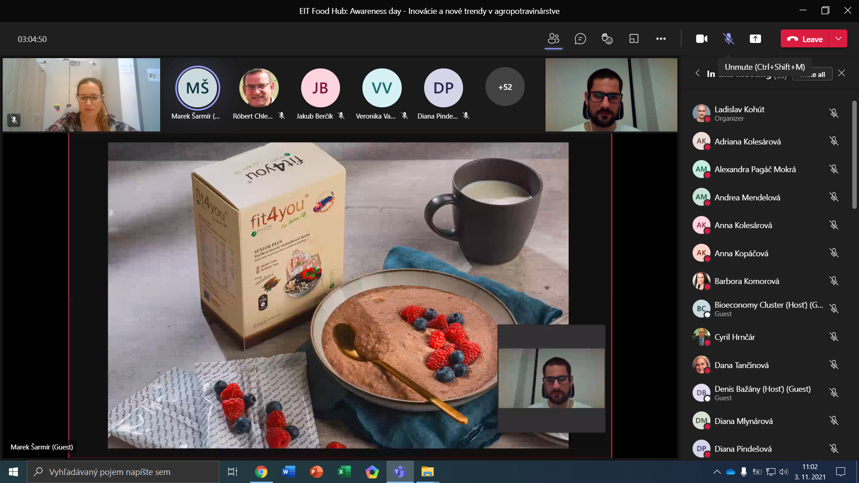The image size is (859, 483).
Task: Click the Share content icon
Action: click(755, 39)
